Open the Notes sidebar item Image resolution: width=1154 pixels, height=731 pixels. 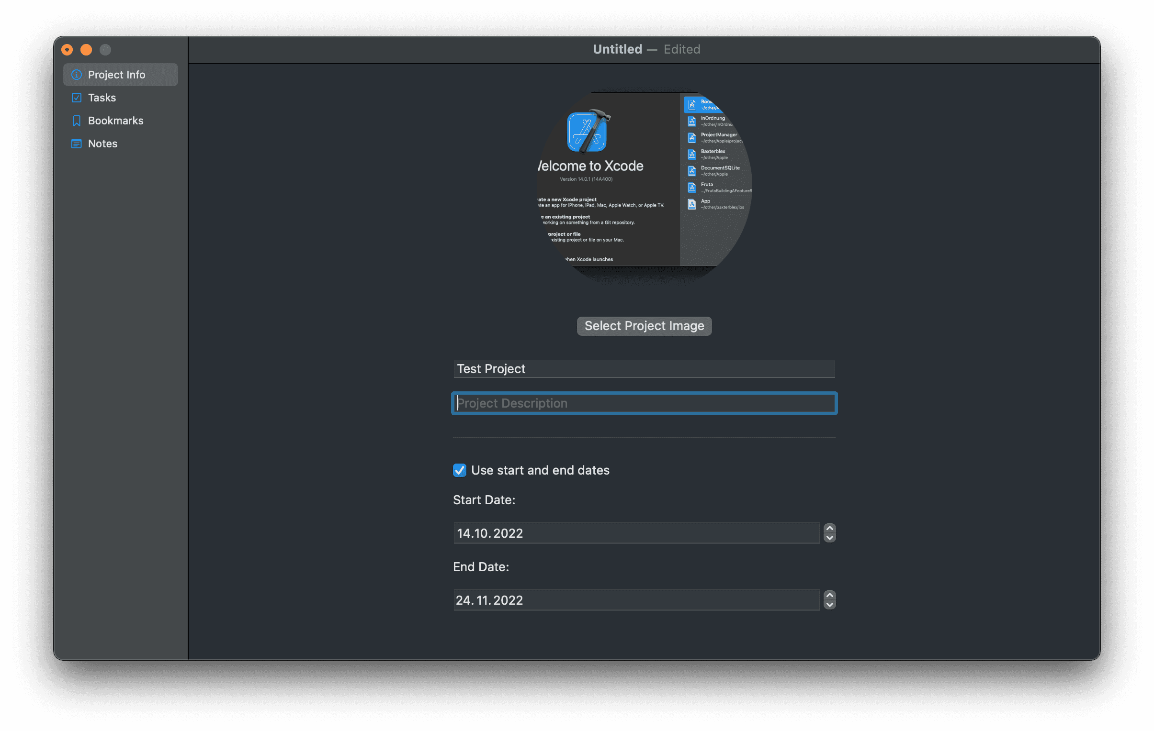point(120,144)
